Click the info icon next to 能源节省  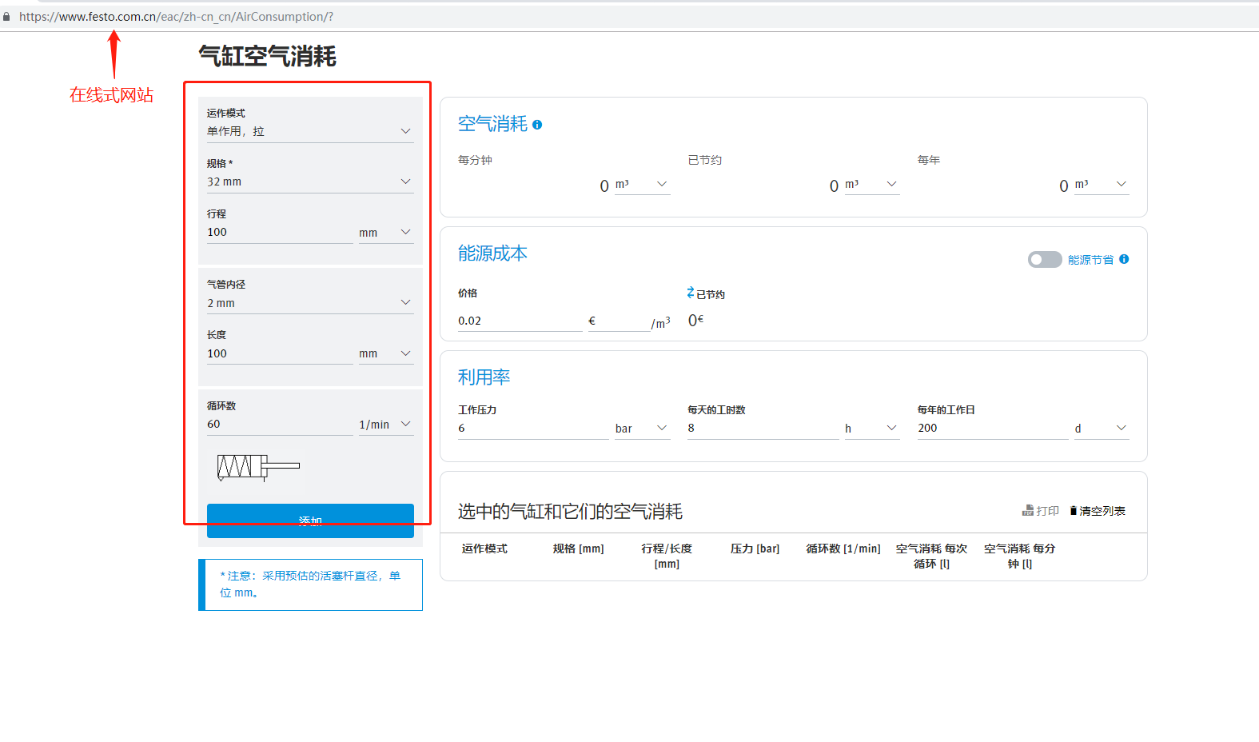pyautogui.click(x=1124, y=259)
